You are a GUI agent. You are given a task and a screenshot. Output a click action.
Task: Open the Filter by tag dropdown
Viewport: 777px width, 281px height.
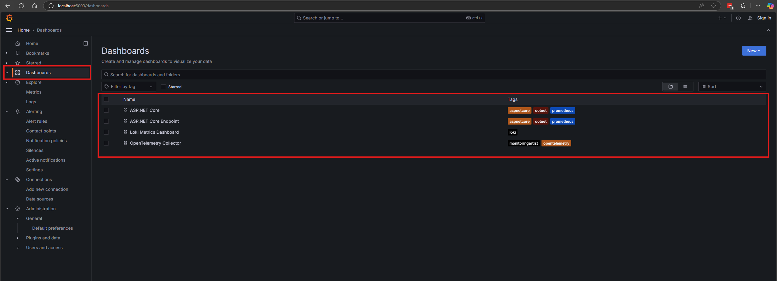pos(129,87)
